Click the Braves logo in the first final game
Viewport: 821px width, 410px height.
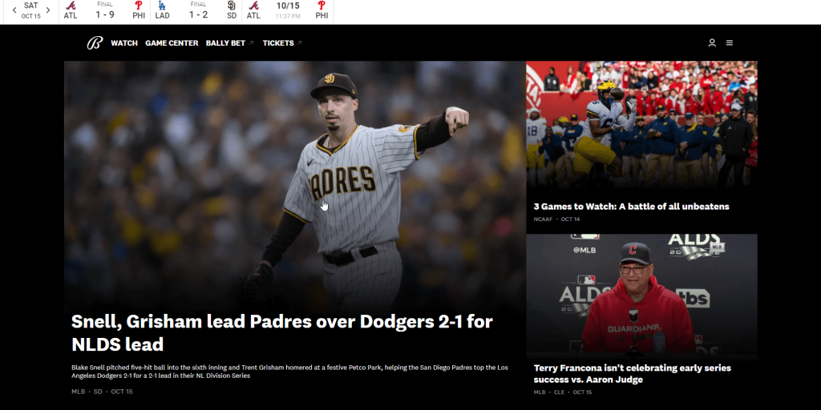click(71, 6)
